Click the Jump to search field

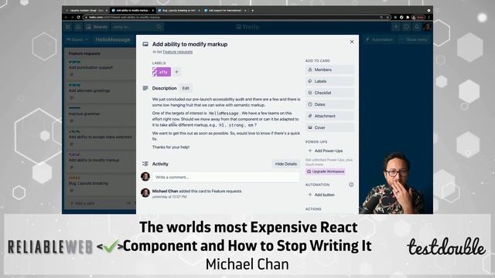137,27
